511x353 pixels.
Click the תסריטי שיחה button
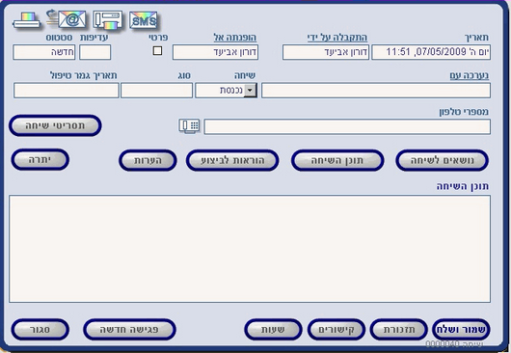[55, 125]
